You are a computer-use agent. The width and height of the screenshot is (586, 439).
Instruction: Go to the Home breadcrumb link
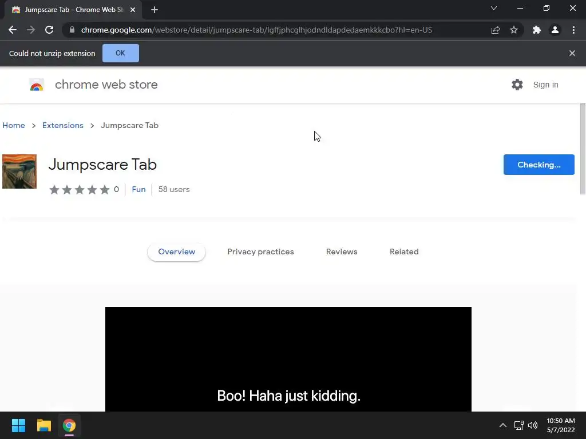coord(14,125)
